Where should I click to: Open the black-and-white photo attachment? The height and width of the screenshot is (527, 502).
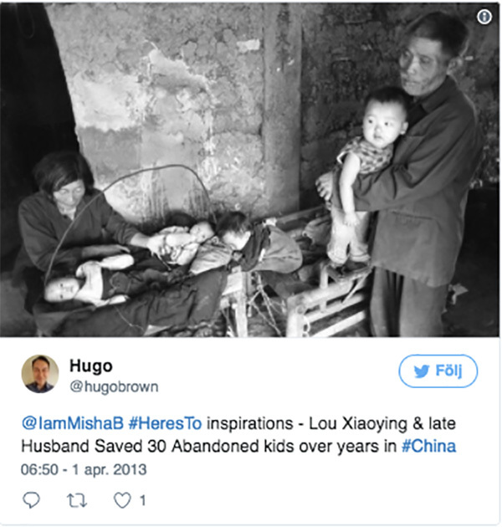pyautogui.click(x=250, y=169)
